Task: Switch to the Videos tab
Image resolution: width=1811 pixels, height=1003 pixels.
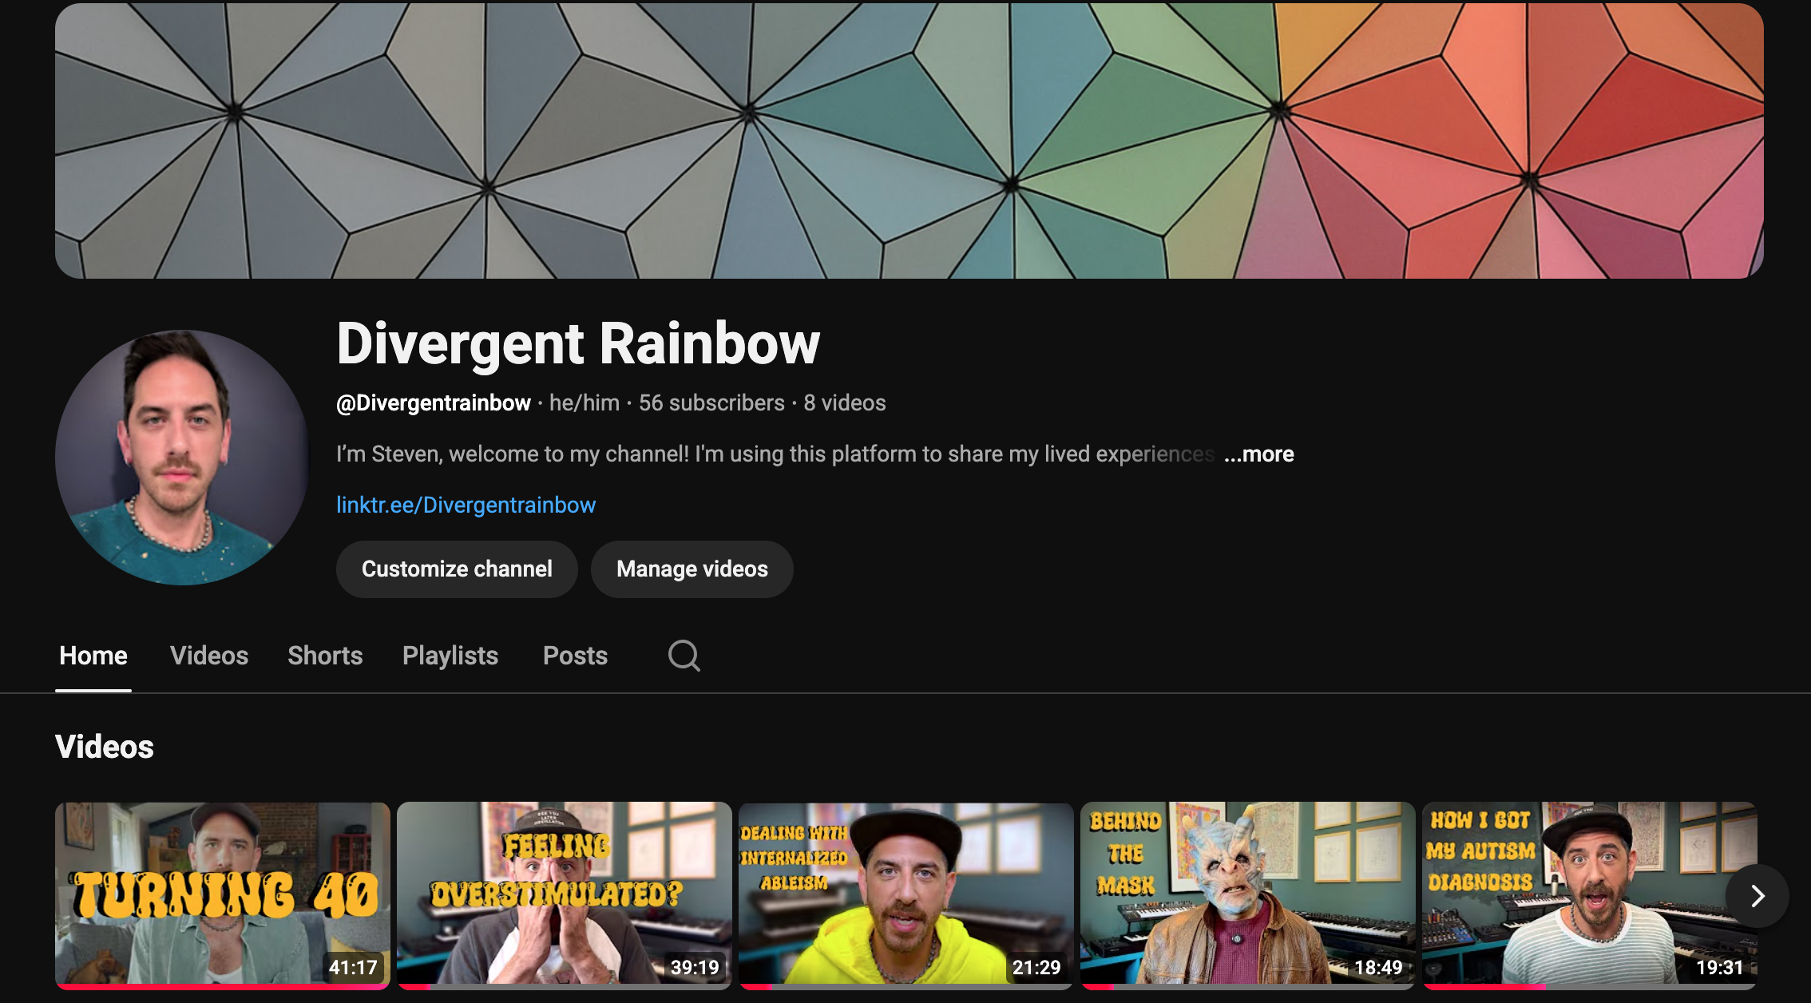Action: 209,656
